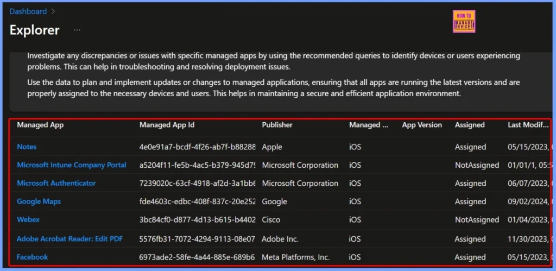Click the 01/01/1 date in Company Portal row
Screen dimensions: 556x271
(528, 165)
